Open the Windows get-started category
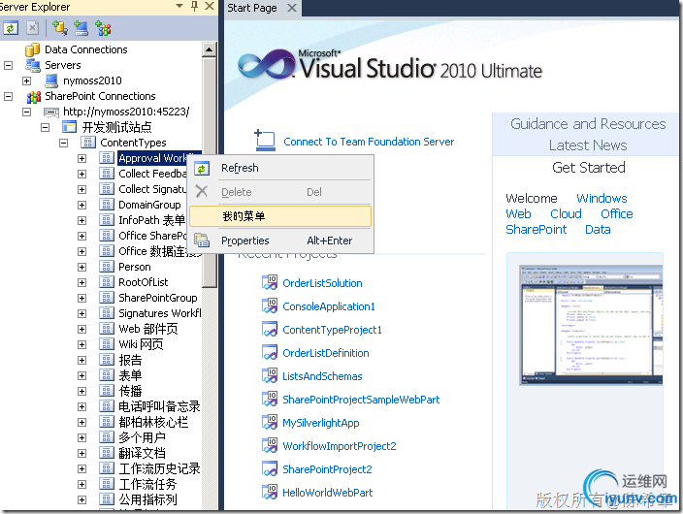This screenshot has width=683, height=514. (x=602, y=199)
